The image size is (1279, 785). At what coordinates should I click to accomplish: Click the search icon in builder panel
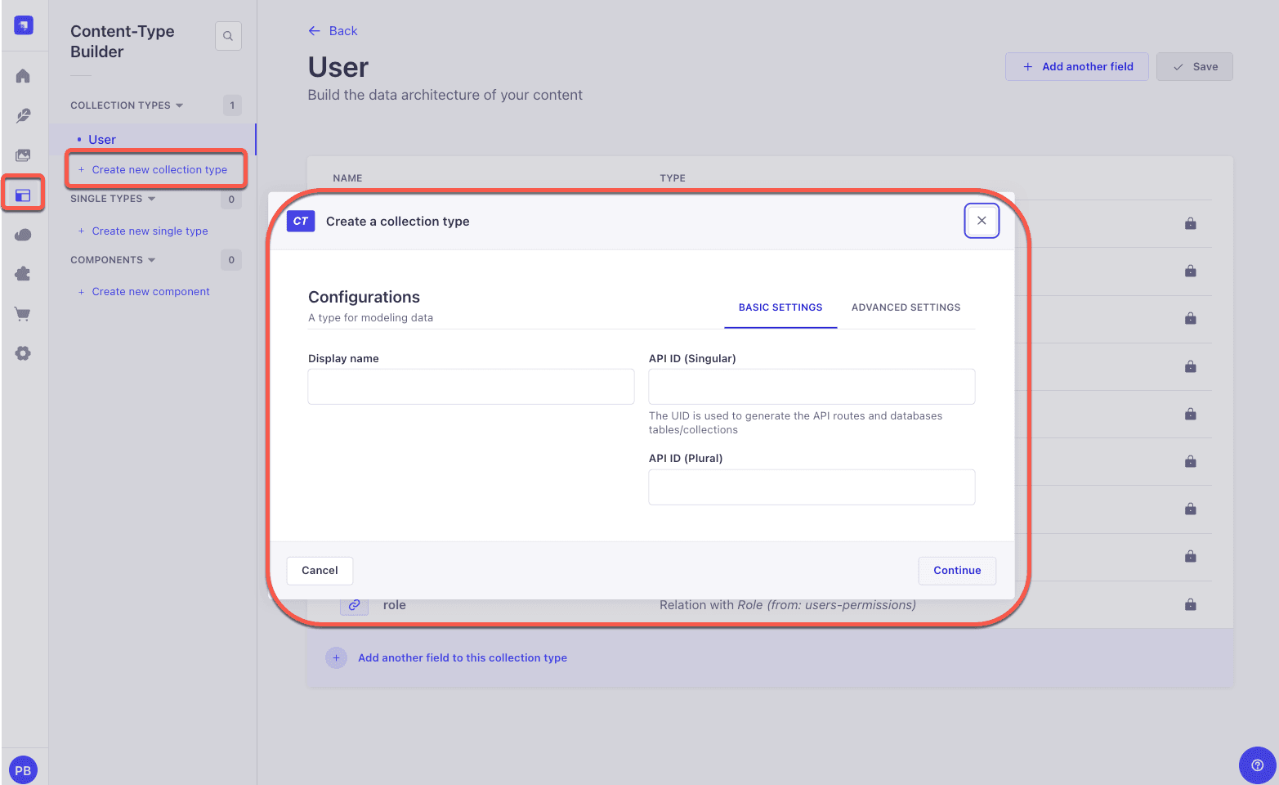click(x=228, y=36)
